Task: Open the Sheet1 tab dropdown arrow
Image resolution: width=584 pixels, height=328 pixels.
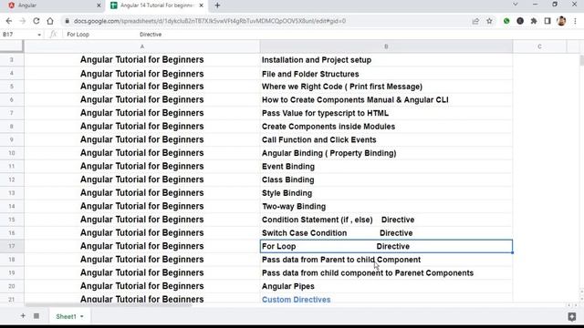Action: click(82, 317)
